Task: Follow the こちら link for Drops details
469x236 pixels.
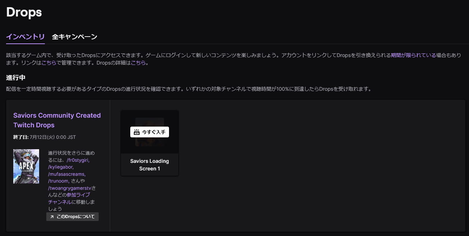Action: 138,63
